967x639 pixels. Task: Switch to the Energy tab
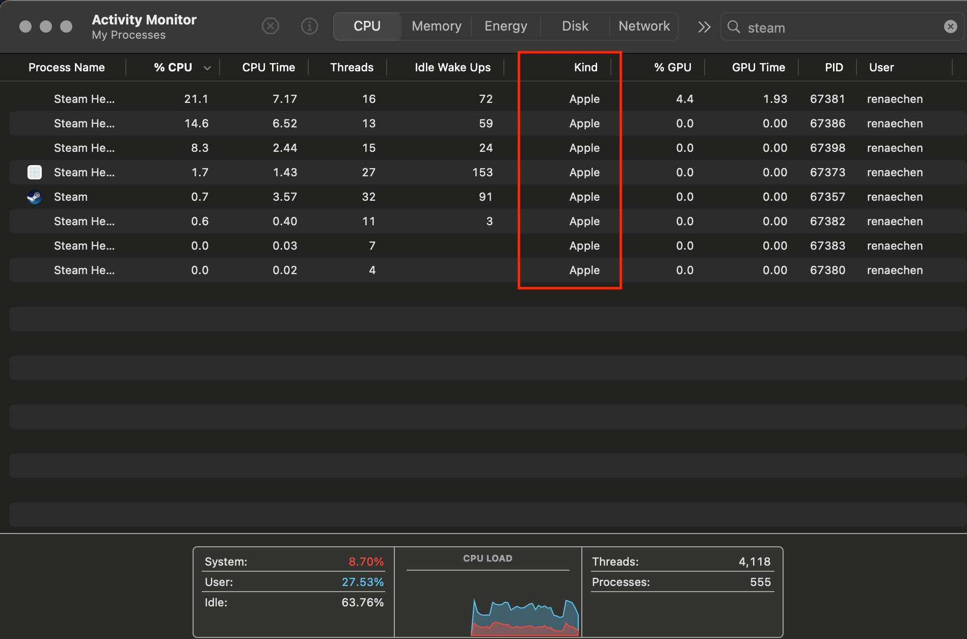pos(506,26)
